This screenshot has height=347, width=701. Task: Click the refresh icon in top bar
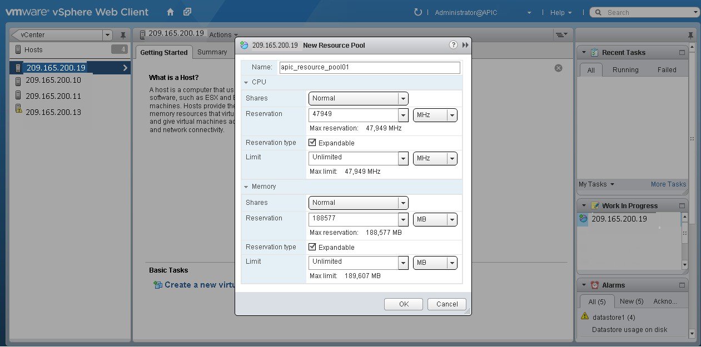418,12
